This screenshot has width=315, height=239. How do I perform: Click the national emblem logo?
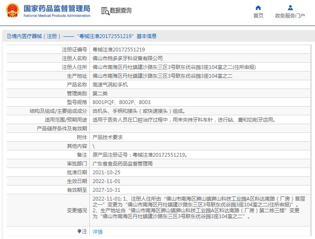(x=13, y=10)
